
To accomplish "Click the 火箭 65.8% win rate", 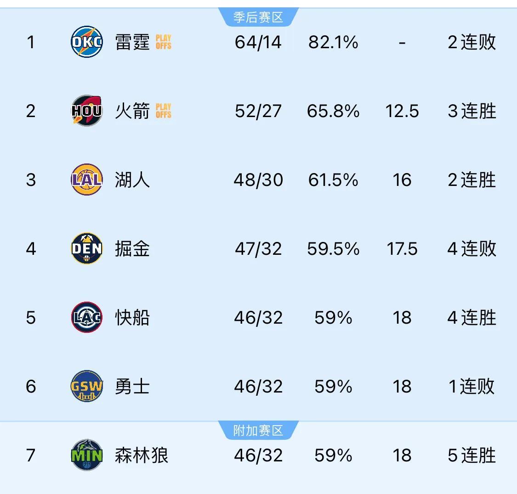I will [x=333, y=111].
